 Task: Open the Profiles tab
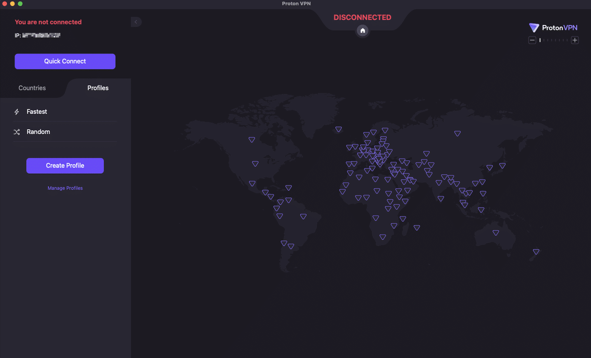(x=98, y=88)
